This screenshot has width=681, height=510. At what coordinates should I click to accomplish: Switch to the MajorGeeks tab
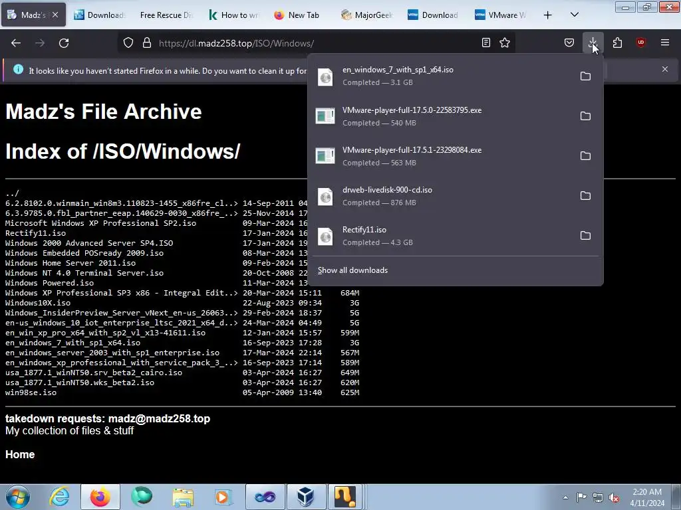coord(367,15)
